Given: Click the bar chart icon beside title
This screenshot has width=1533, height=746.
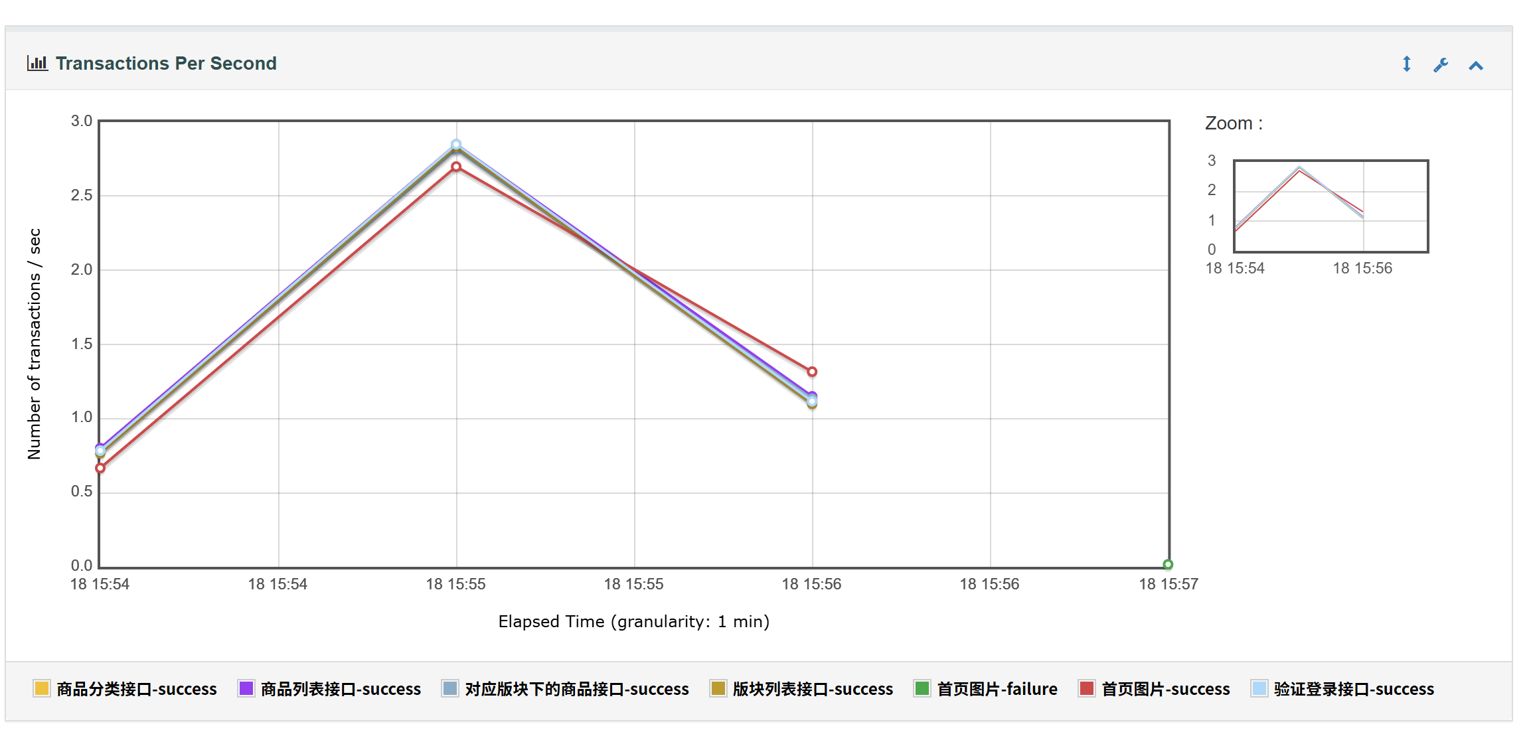Looking at the screenshot, I should [37, 63].
